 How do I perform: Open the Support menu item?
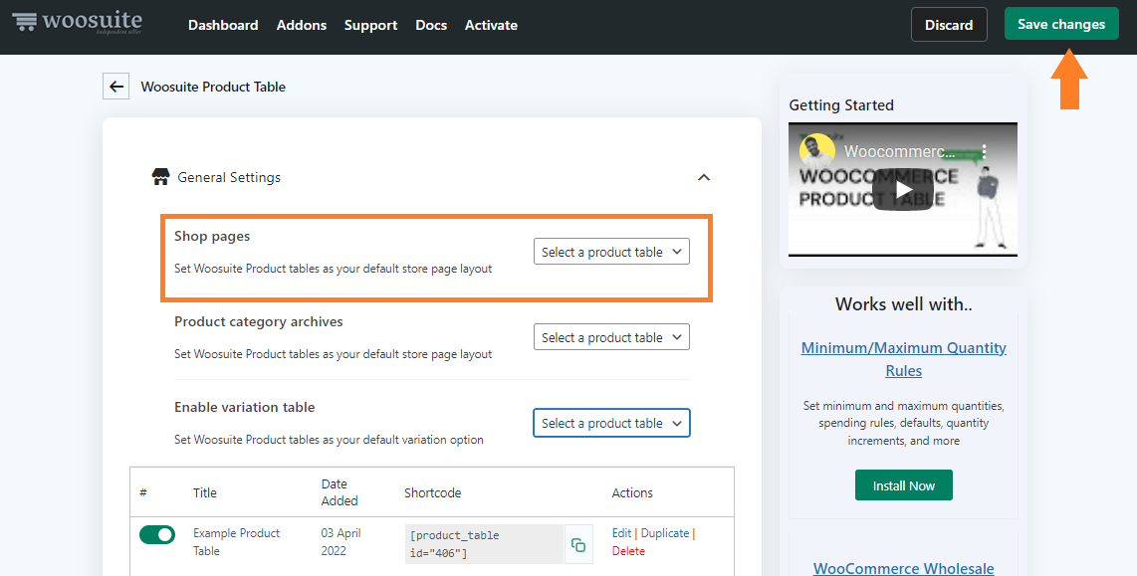370,25
